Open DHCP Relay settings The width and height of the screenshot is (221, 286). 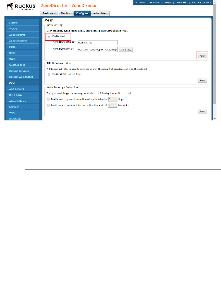[x=23, y=95]
